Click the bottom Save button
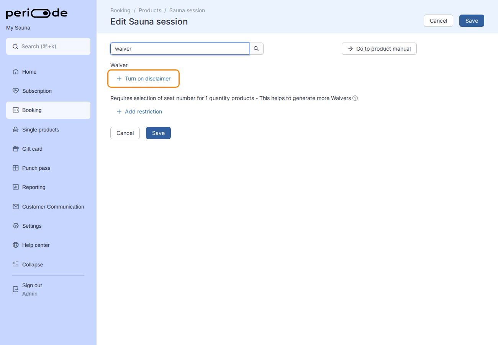Screen dimensions: 498x345 pyautogui.click(x=158, y=133)
